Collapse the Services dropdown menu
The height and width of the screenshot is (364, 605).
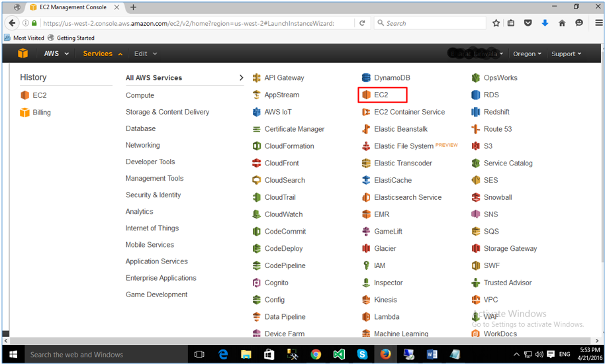[103, 54]
